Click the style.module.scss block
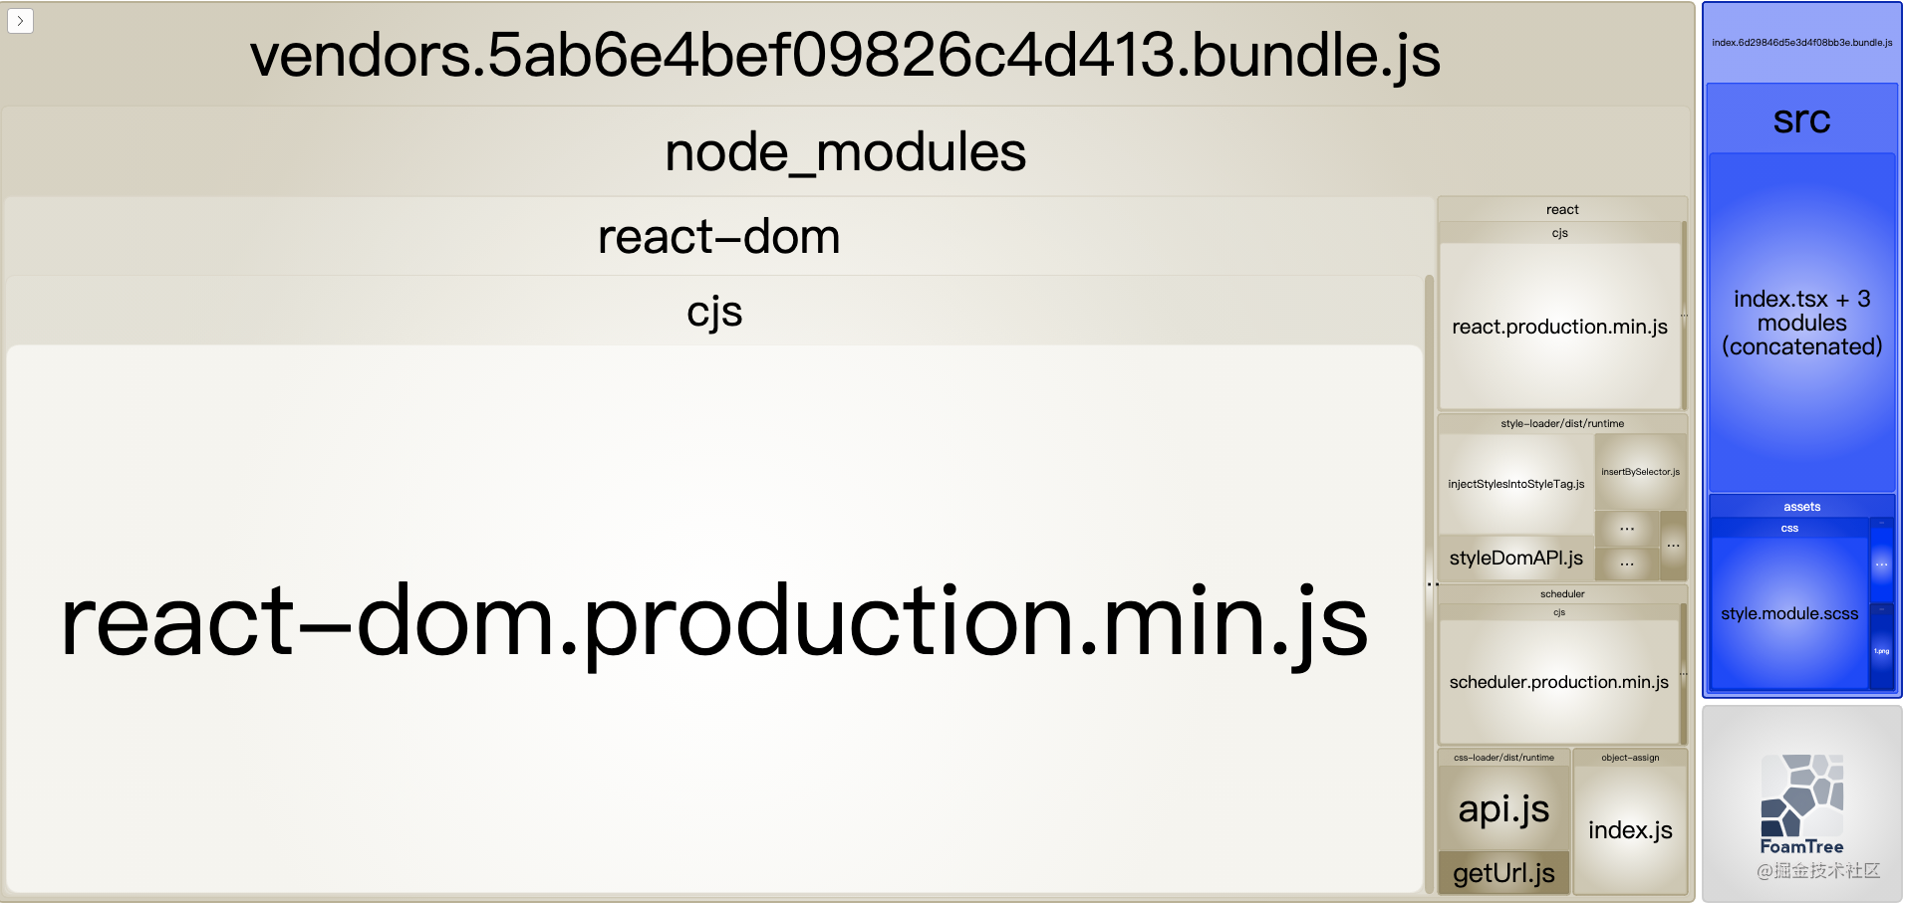This screenshot has height=904, width=1905. (1789, 613)
